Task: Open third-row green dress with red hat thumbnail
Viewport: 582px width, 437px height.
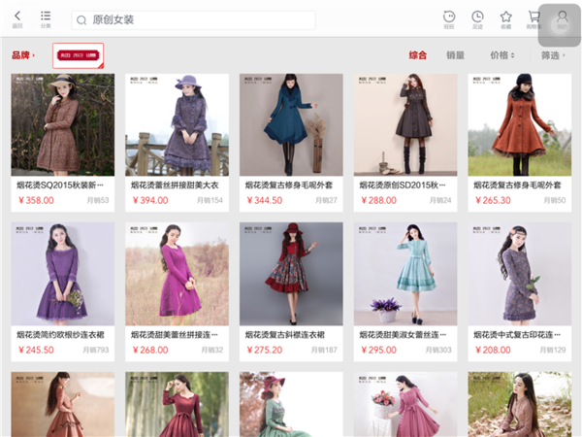Action: [291, 404]
